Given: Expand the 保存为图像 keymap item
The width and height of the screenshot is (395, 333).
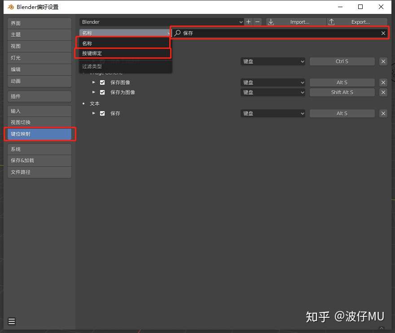Looking at the screenshot, I should (x=94, y=92).
